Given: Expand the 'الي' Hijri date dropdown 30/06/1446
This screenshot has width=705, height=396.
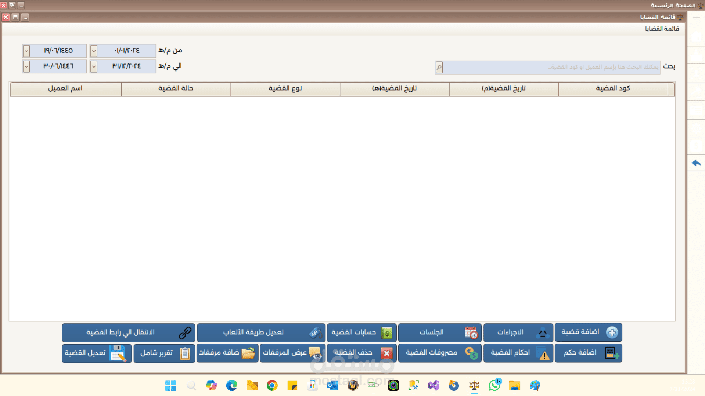Looking at the screenshot, I should (26, 66).
